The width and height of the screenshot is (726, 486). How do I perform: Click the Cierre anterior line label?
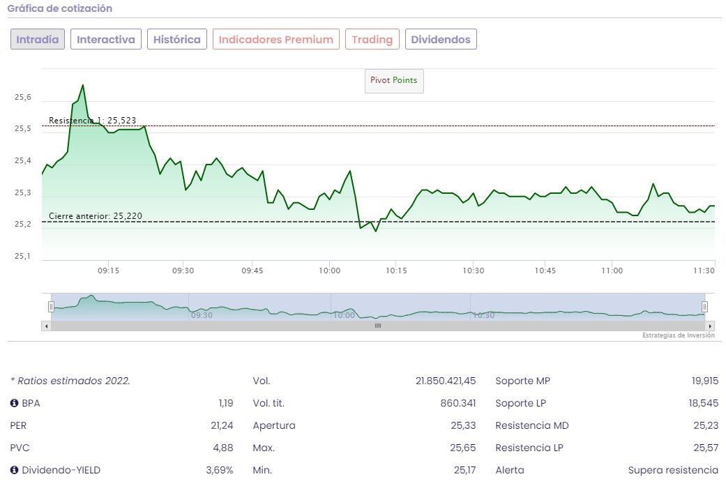tap(96, 216)
